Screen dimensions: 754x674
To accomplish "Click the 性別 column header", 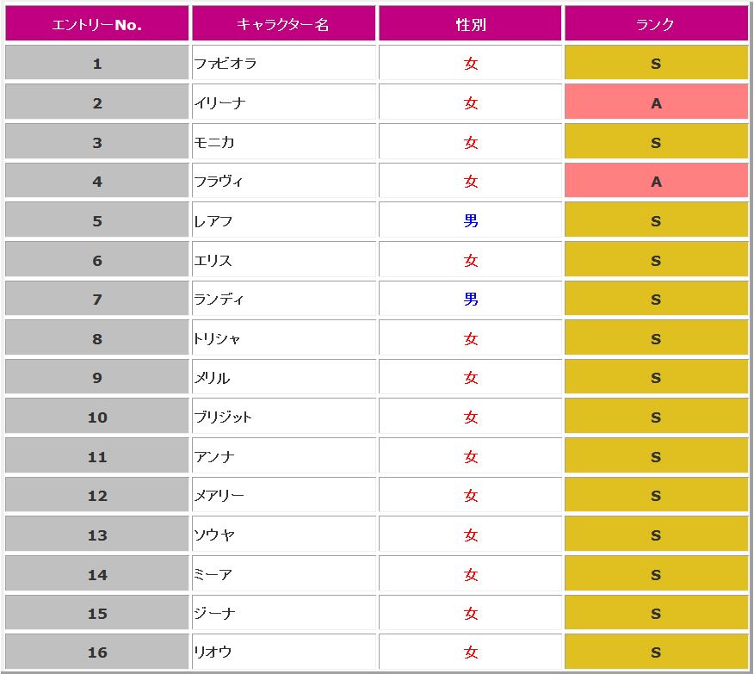I will pos(471,25).
